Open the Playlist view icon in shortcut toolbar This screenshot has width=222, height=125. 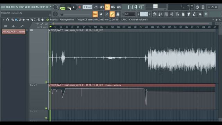(155, 14)
